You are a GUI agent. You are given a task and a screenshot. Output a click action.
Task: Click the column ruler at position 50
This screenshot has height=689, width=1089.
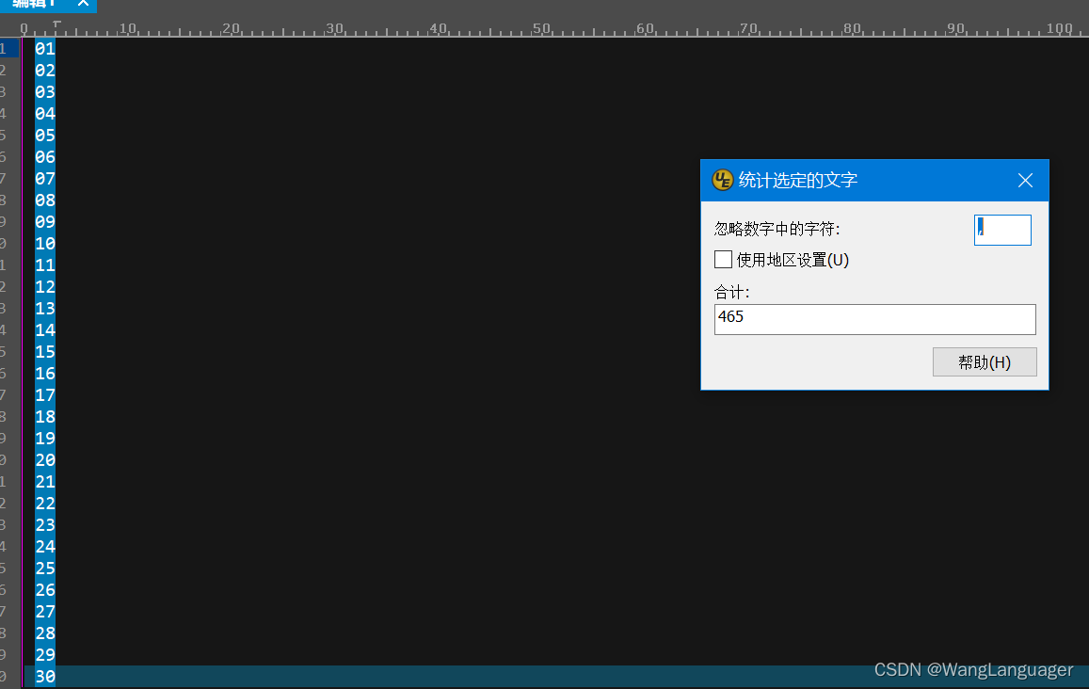[541, 28]
